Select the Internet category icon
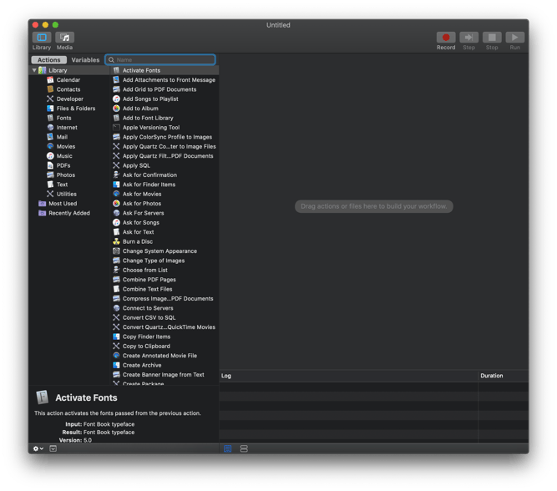The height and width of the screenshot is (491, 557). pos(50,127)
